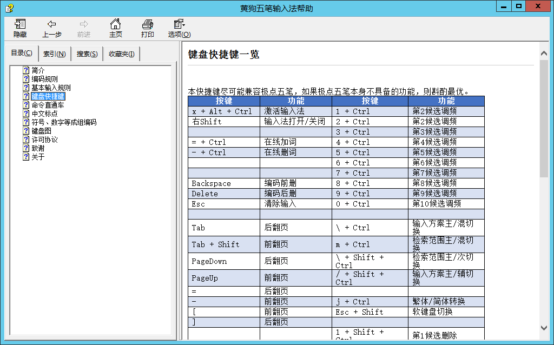Select 基本输入规则 in the contents tree
This screenshot has height=345, width=554.
pyautogui.click(x=51, y=88)
